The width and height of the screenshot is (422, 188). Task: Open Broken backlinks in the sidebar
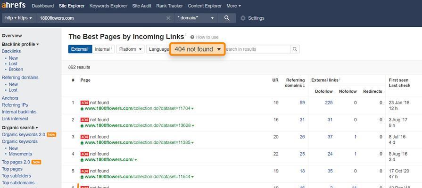pos(16,69)
